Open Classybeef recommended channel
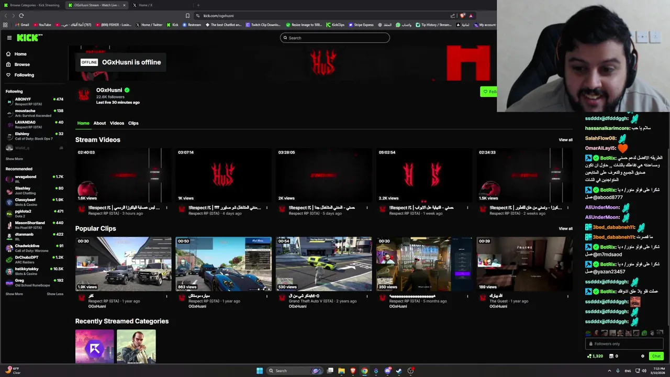 tap(35, 202)
